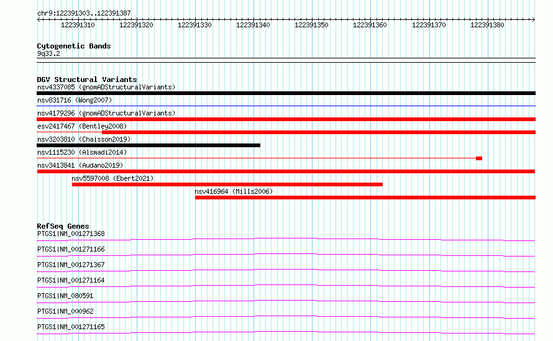Open transcript PTGS1|NM_001271367
The width and height of the screenshot is (553, 341).
pos(71,265)
